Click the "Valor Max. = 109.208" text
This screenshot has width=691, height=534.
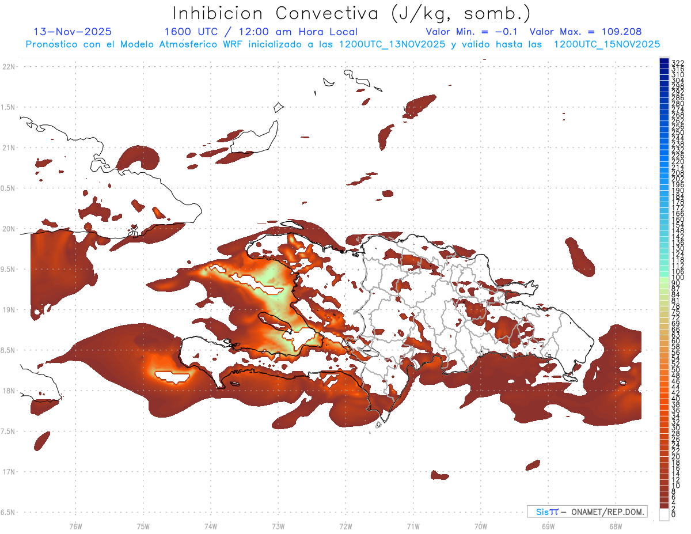click(x=586, y=32)
